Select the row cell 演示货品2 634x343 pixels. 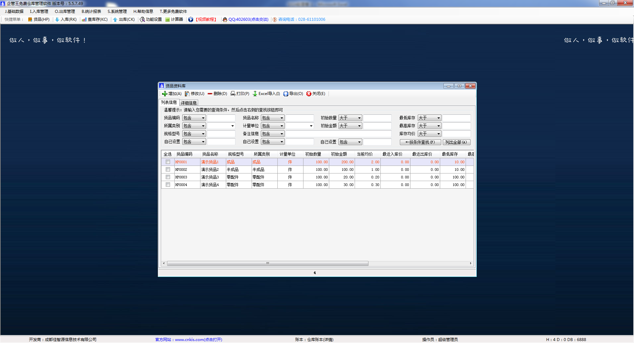(x=213, y=170)
